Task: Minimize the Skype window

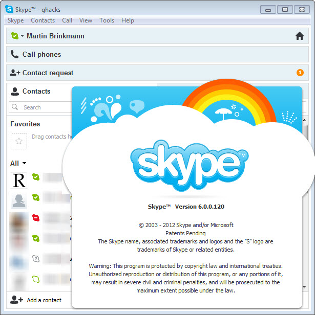Action: coord(268,9)
